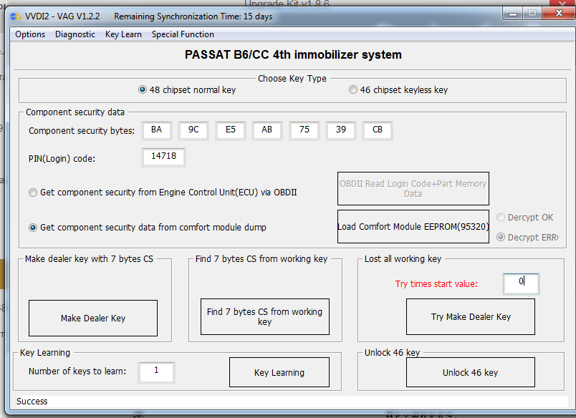
Task: Open the Options menu
Action: [x=30, y=34]
